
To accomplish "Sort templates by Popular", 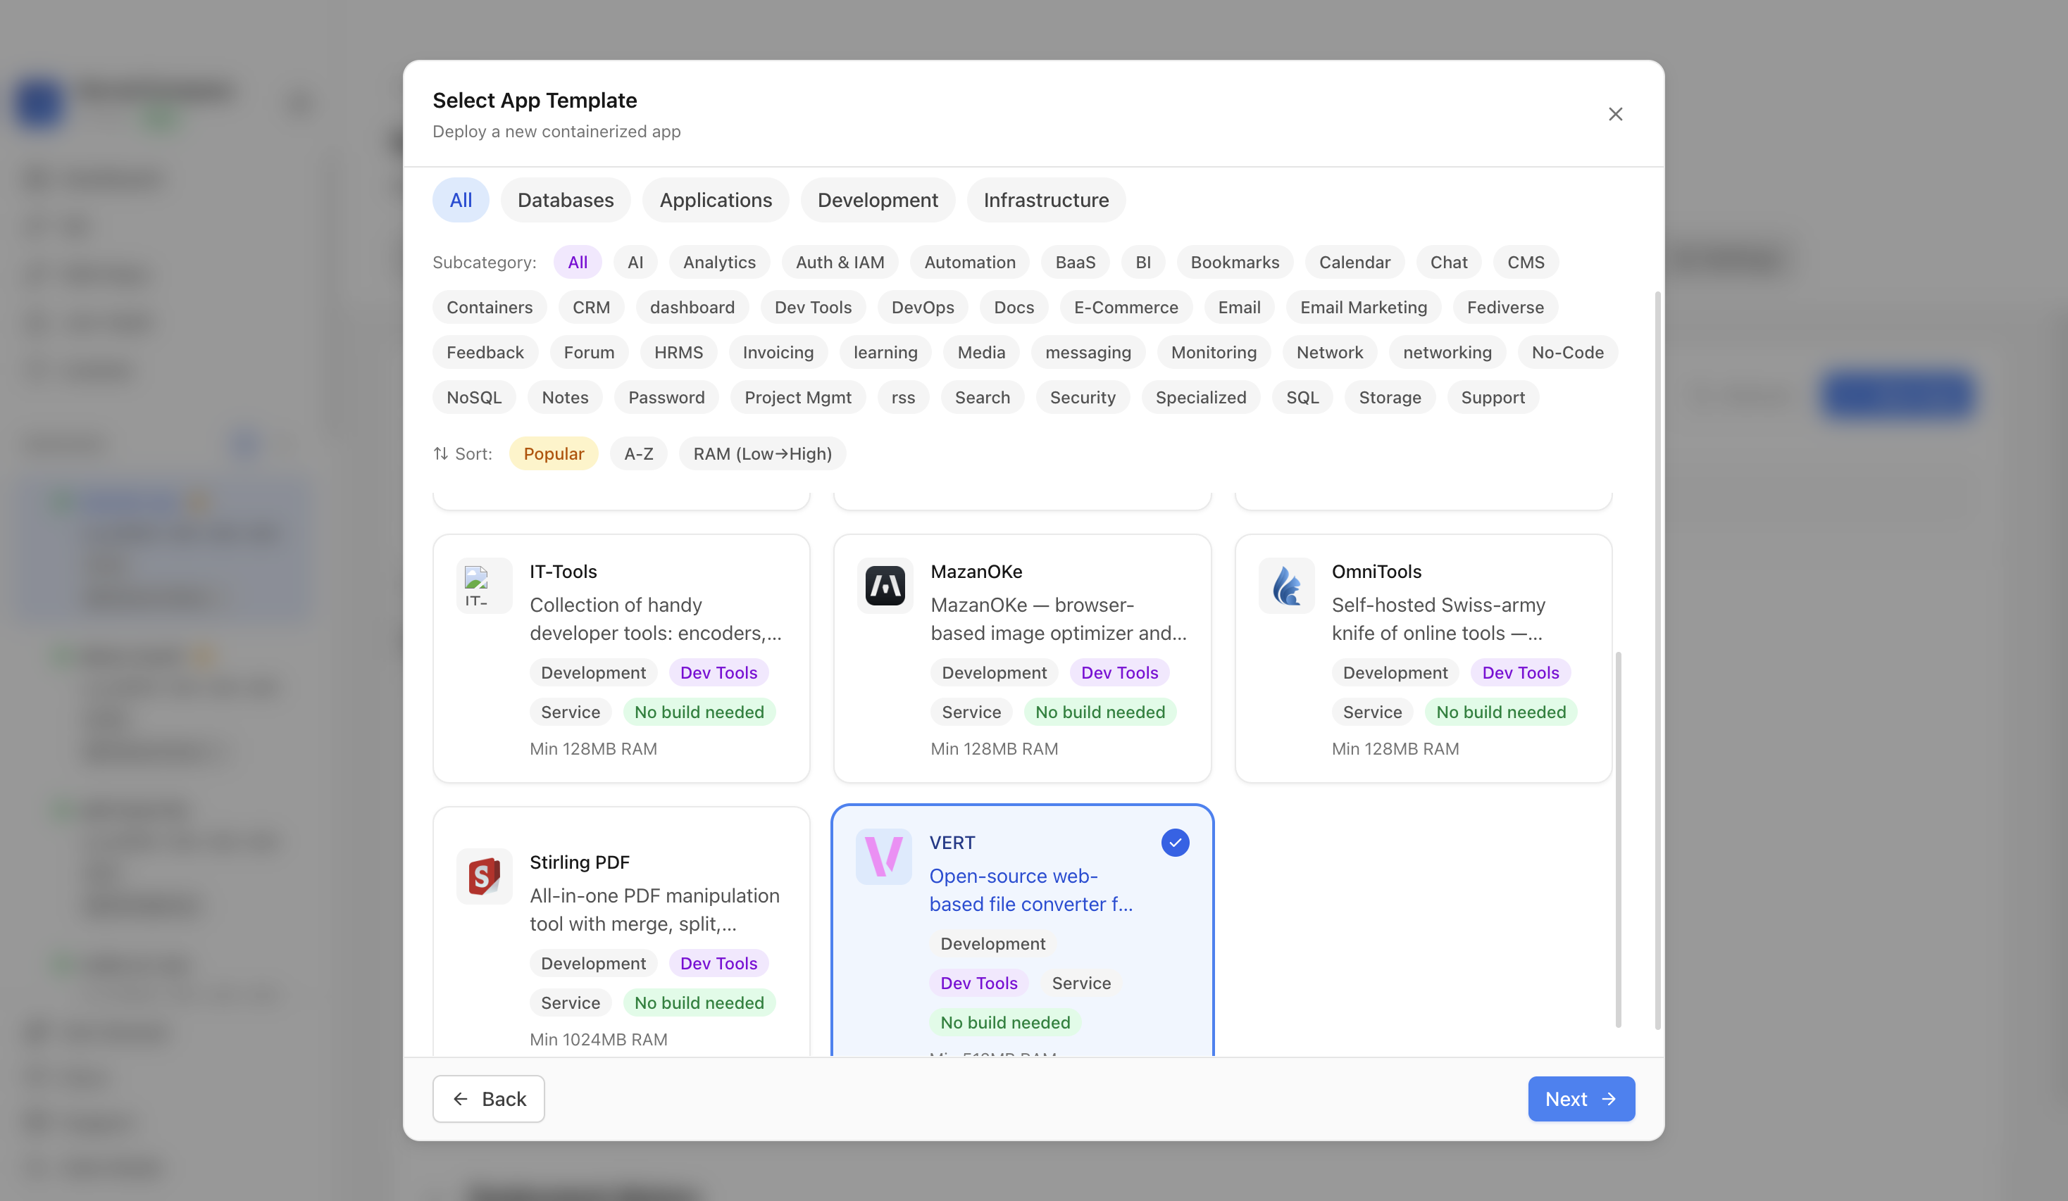I will pyautogui.click(x=553, y=453).
